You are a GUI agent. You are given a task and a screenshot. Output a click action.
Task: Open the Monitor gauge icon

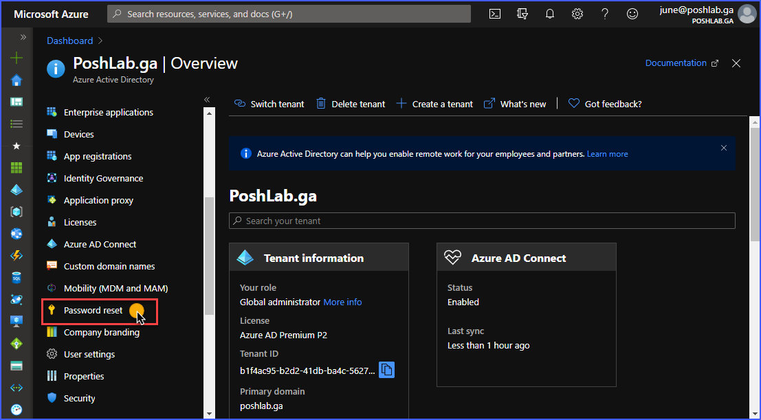coord(16,409)
